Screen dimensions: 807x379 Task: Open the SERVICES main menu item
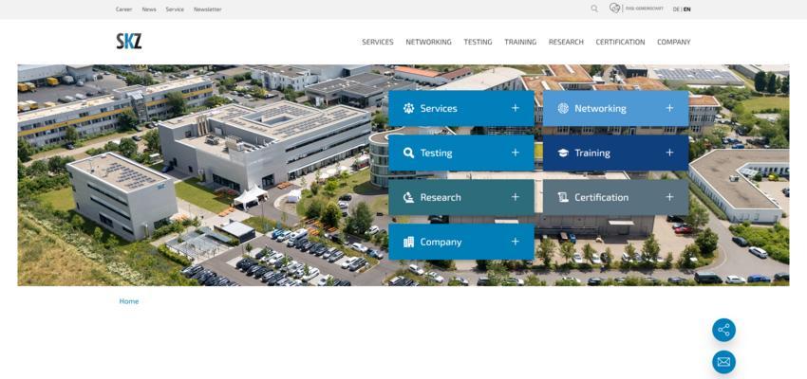coord(378,42)
